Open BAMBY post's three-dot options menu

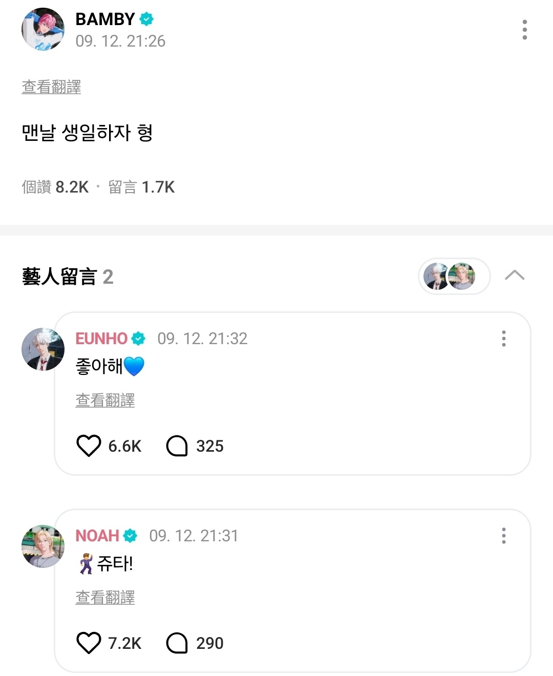(524, 30)
